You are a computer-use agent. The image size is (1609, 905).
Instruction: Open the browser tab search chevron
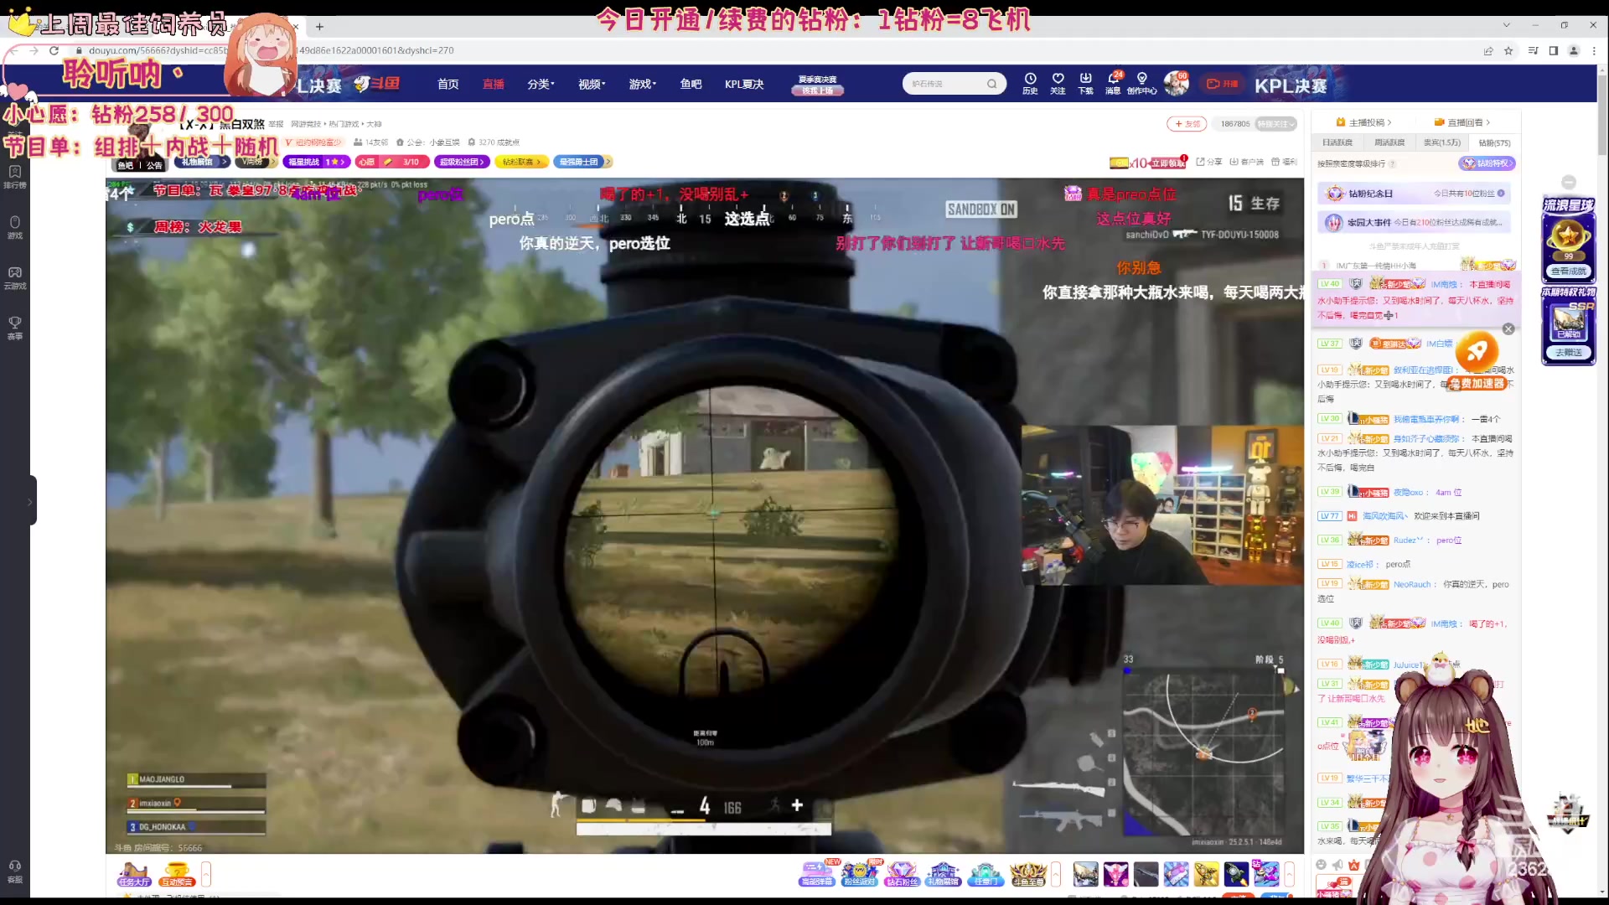[x=1506, y=25]
